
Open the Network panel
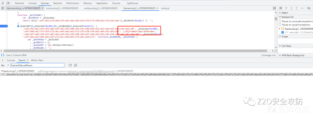tap(57, 3)
